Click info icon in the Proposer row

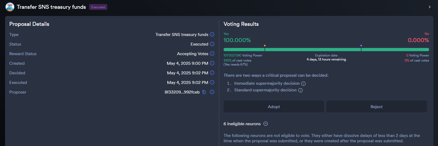coord(212,92)
